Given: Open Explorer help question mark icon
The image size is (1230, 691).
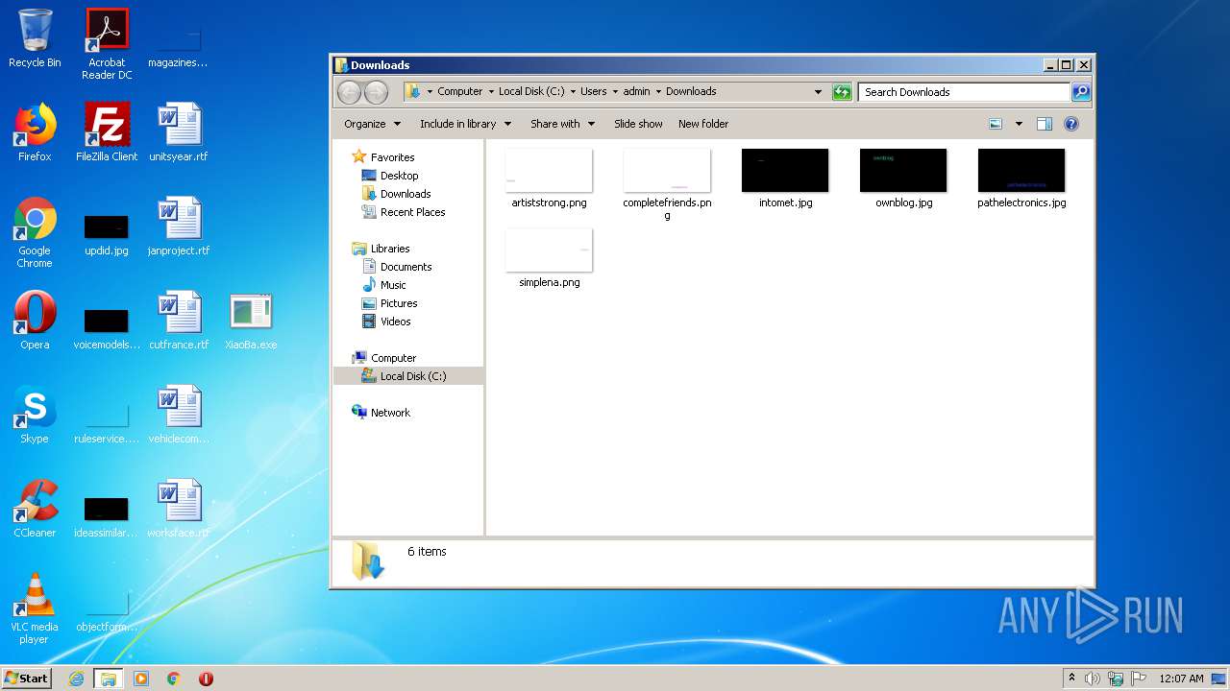Looking at the screenshot, I should coord(1071,124).
